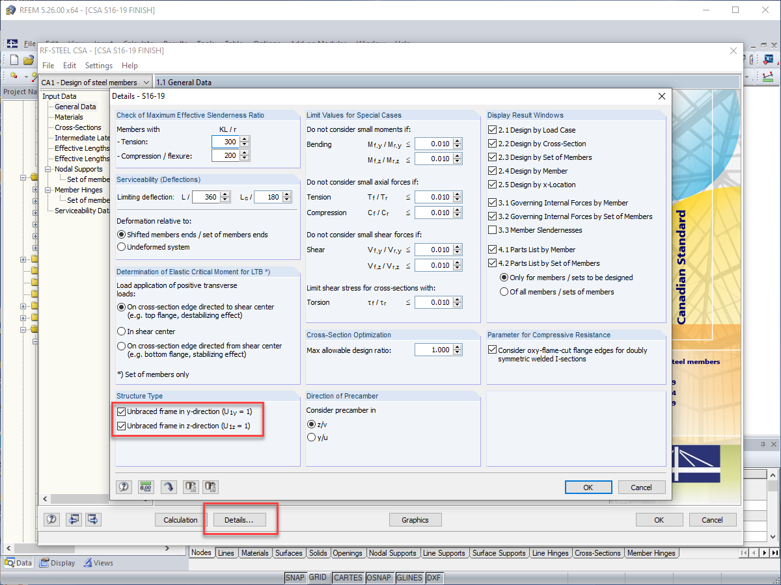Click the Graphics button
The image size is (781, 585).
(x=415, y=519)
